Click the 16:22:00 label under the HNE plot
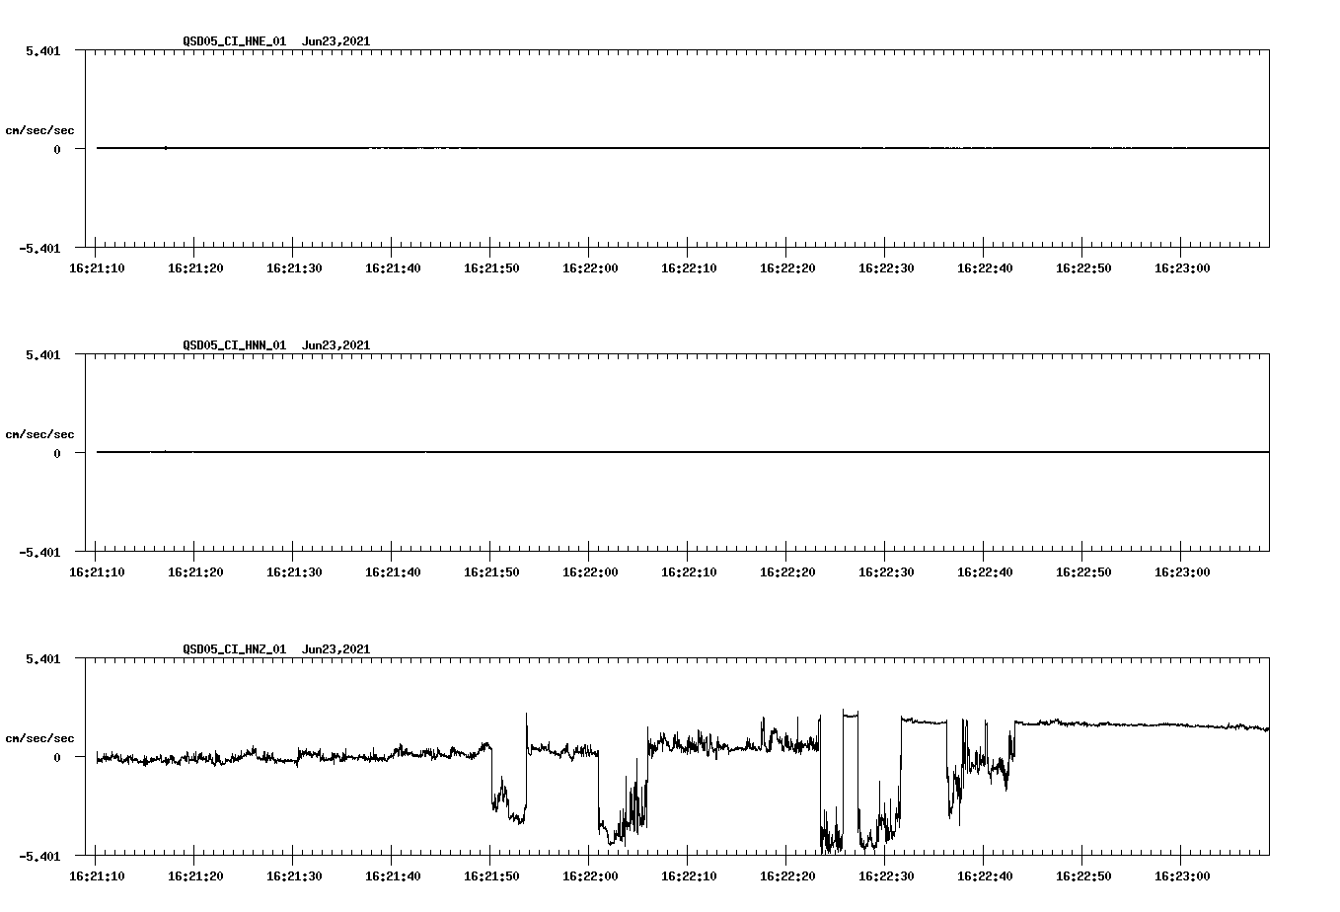 (x=590, y=268)
